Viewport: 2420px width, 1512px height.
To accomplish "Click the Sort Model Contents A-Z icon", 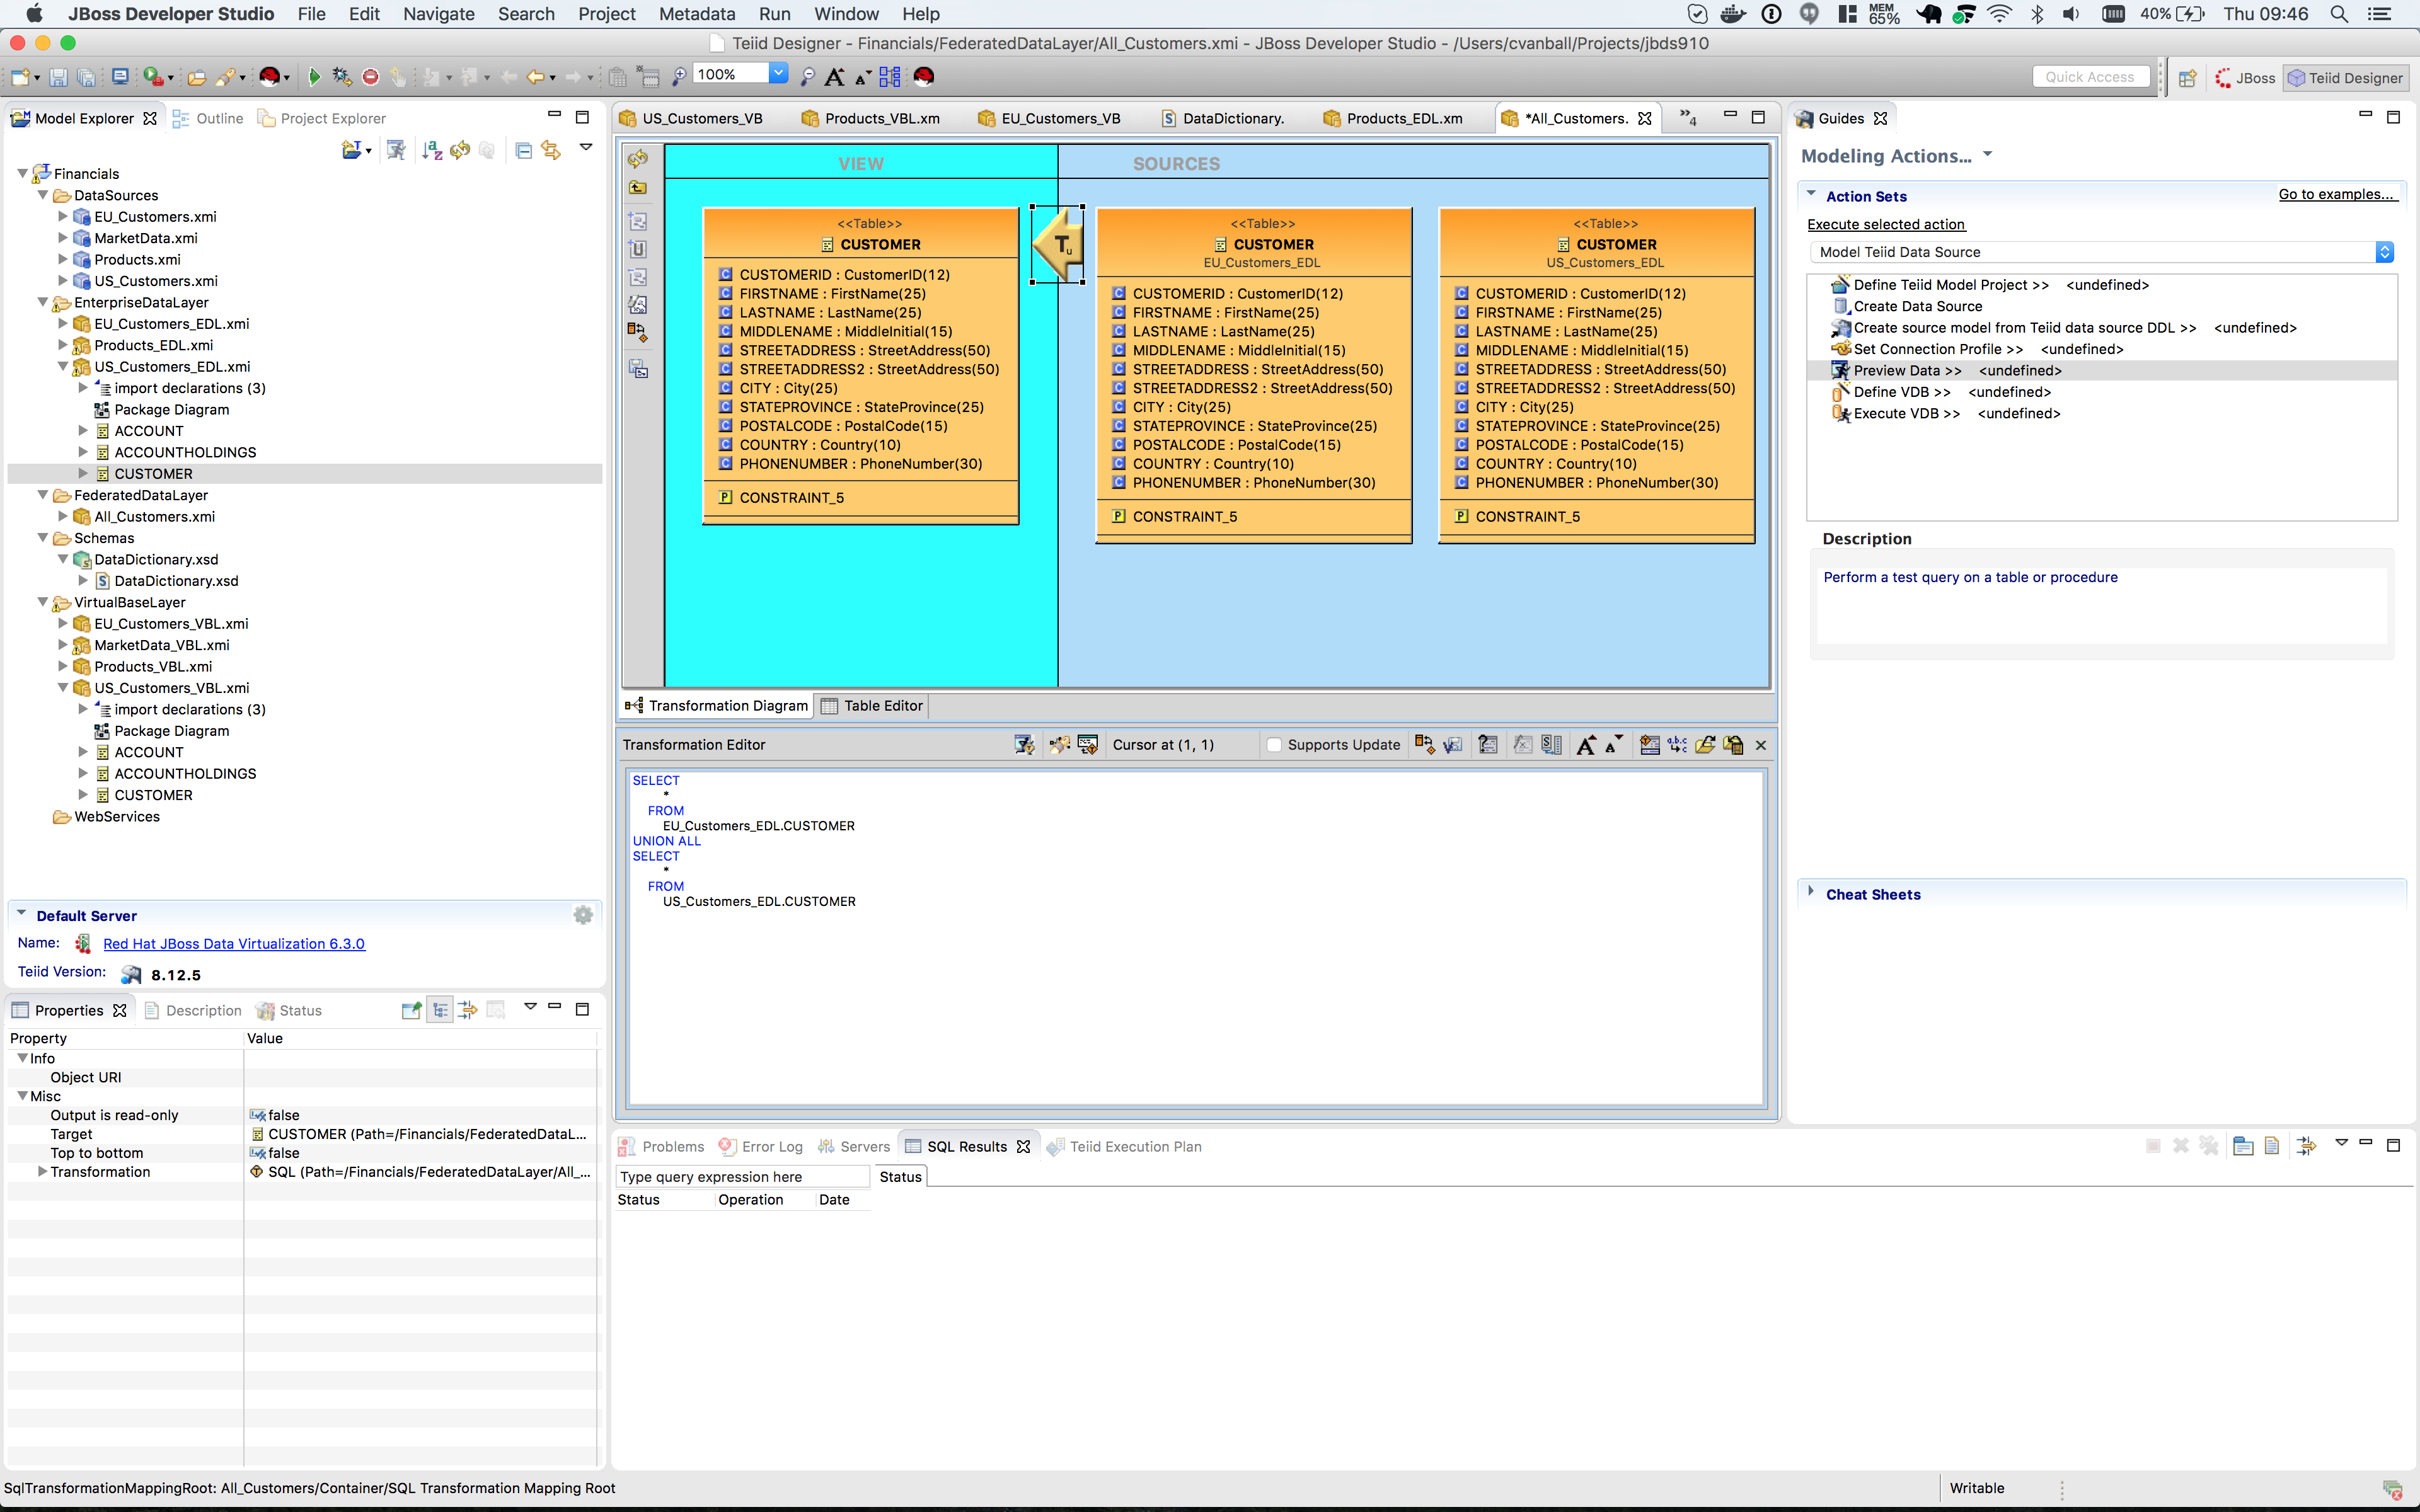I will (432, 150).
